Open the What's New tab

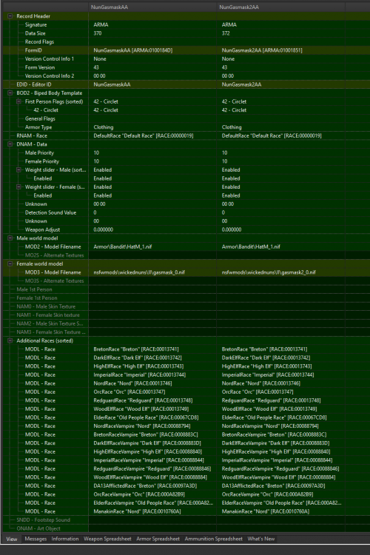point(261,539)
